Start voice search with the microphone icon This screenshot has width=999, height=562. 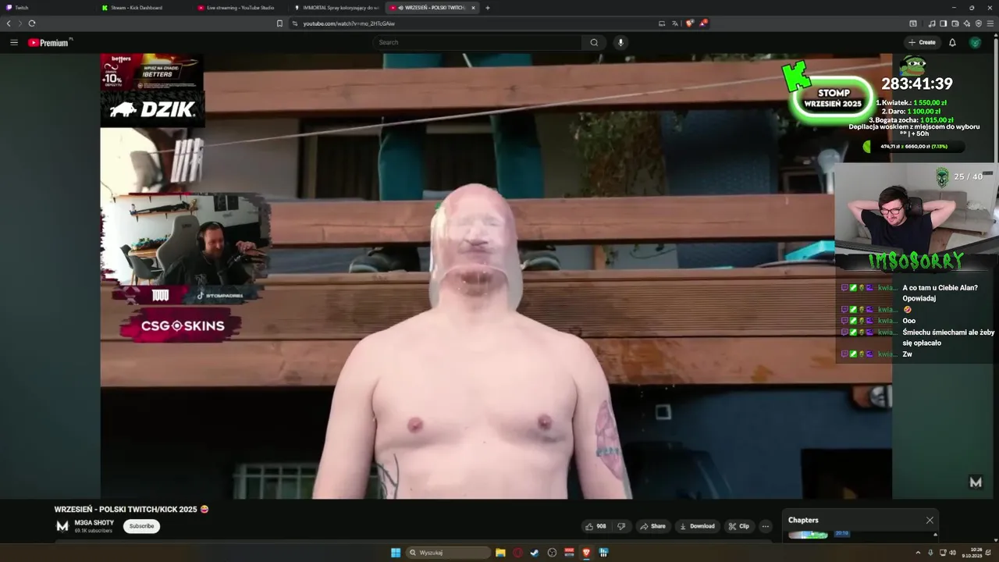click(x=620, y=42)
